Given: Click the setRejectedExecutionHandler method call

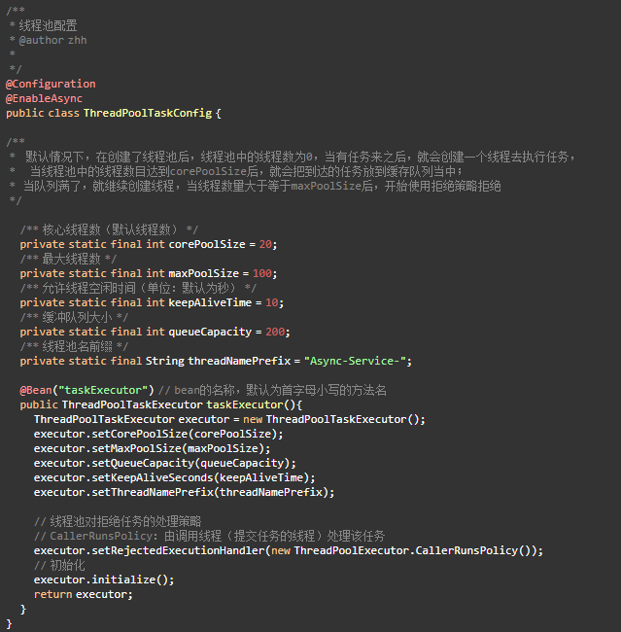Looking at the screenshot, I should tap(179, 550).
